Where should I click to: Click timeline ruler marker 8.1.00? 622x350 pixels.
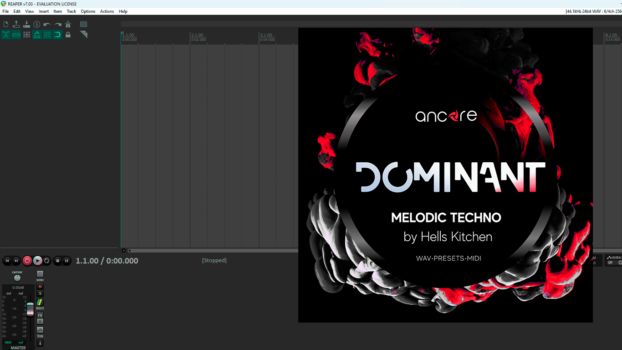(612, 35)
